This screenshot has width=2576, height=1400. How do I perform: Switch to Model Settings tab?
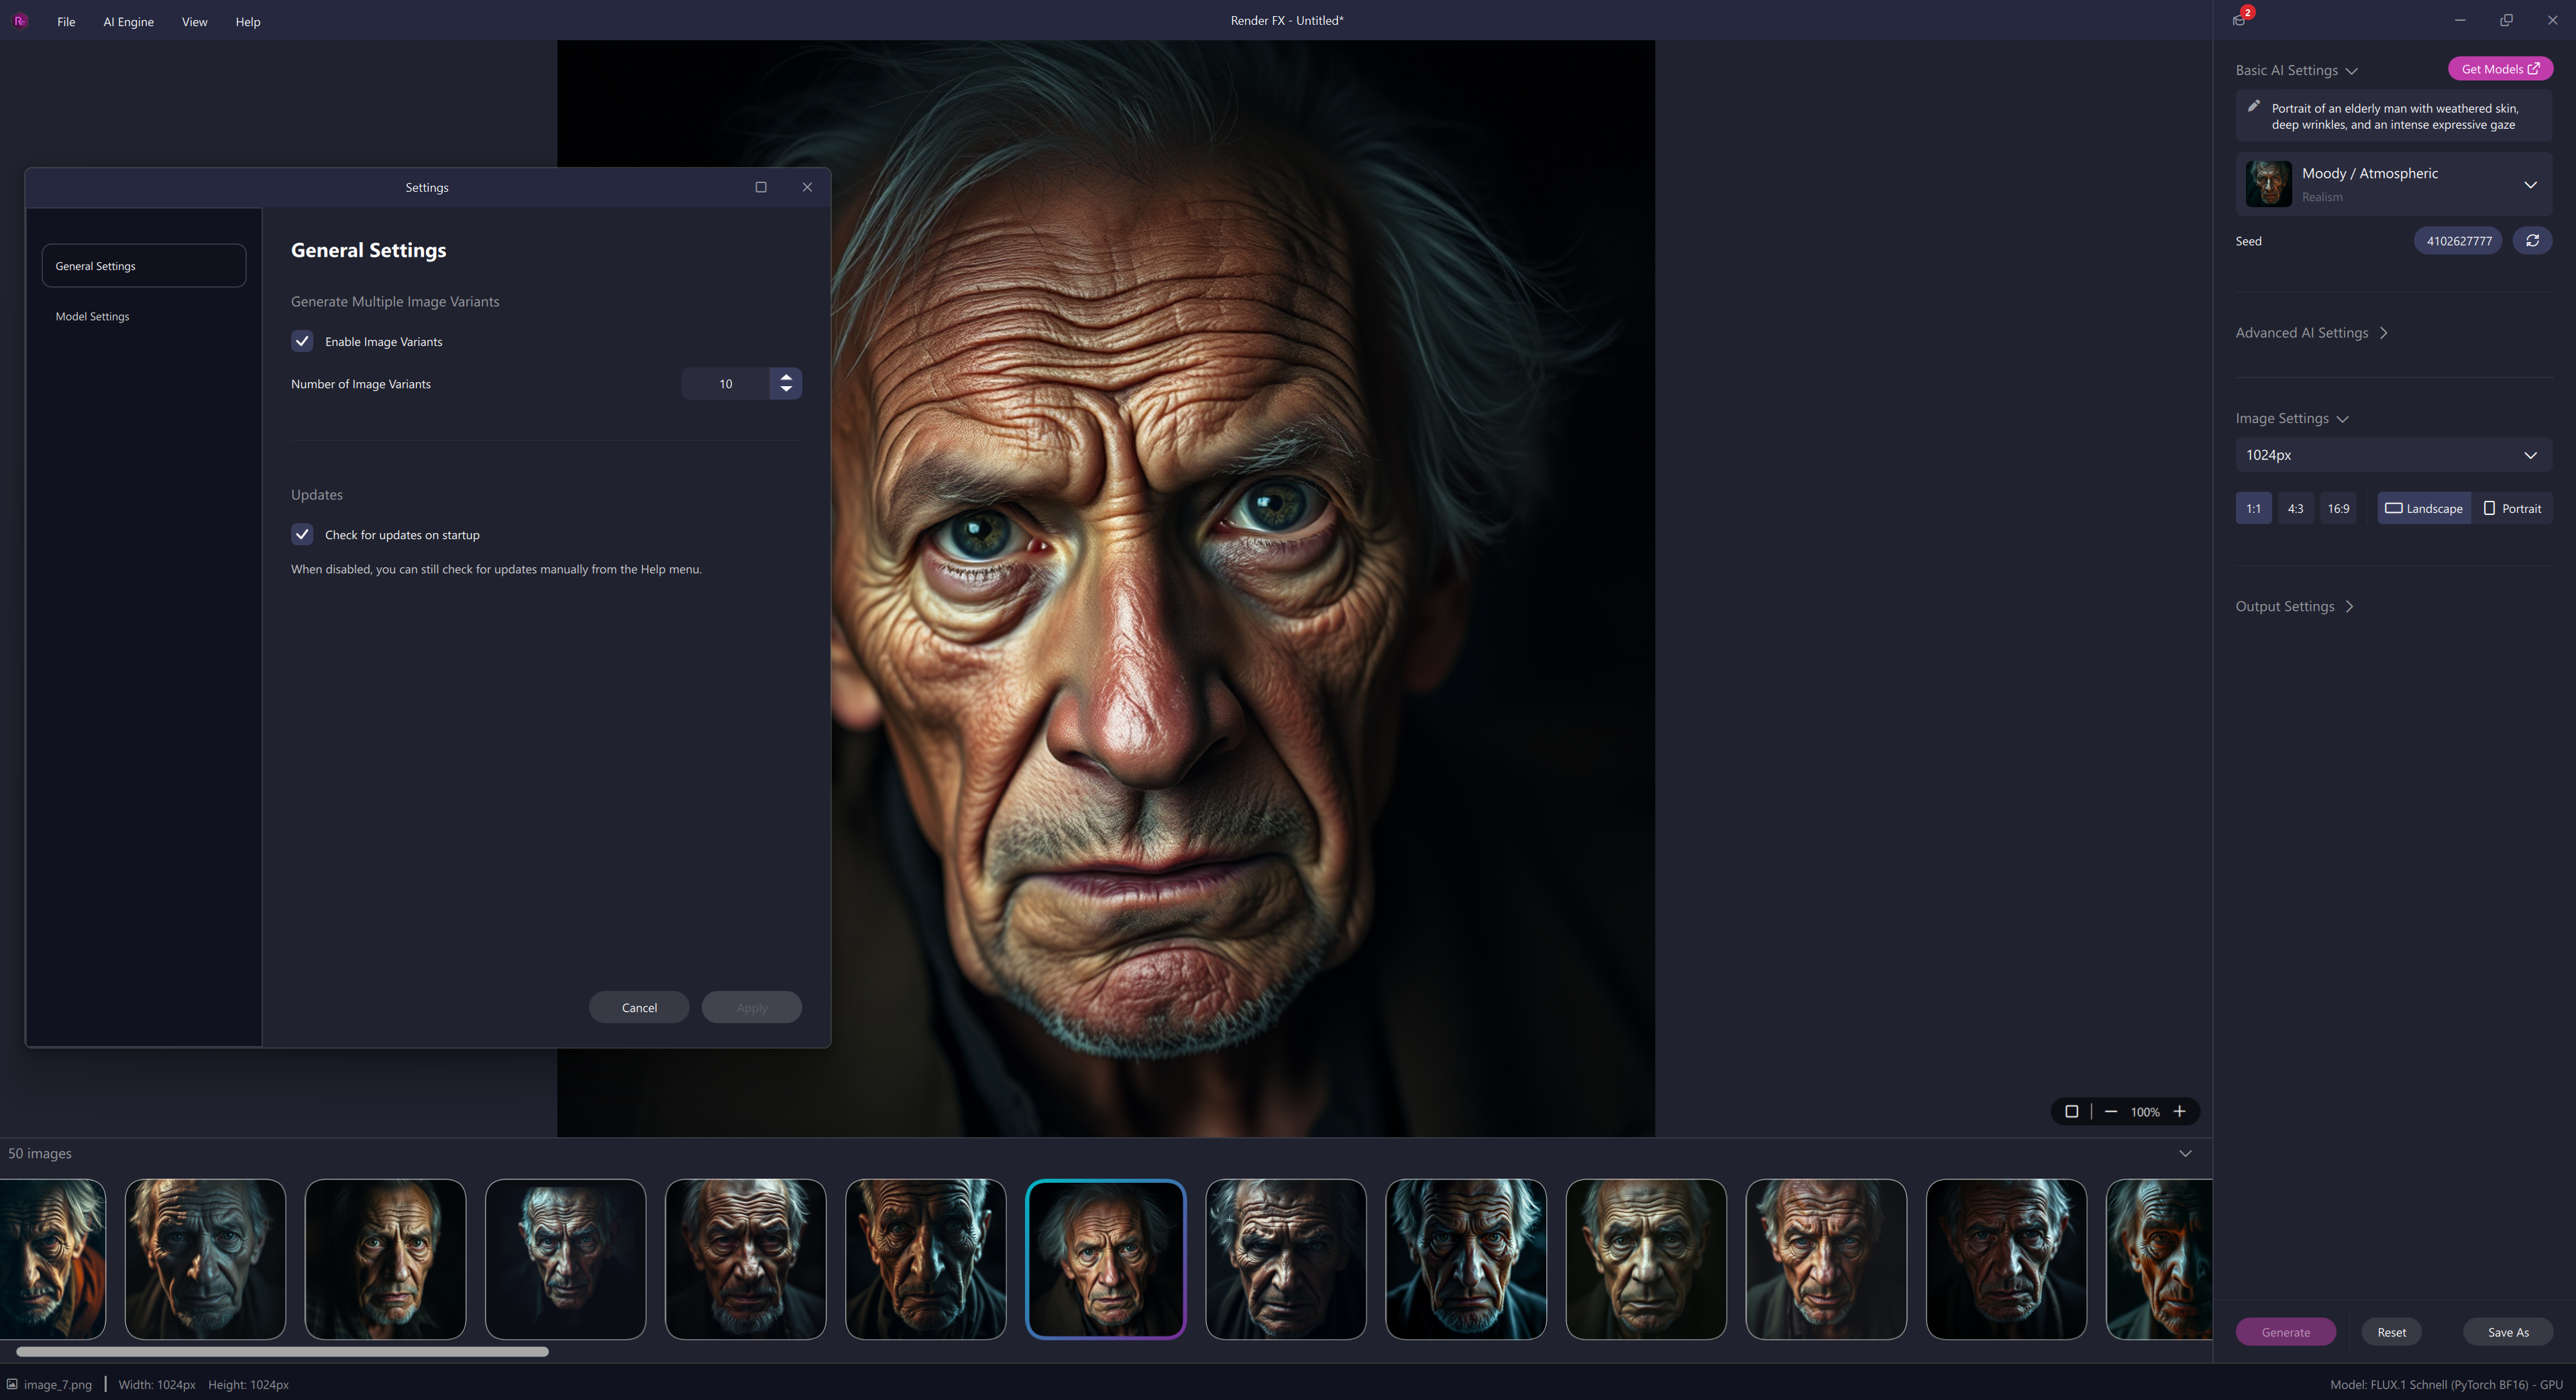(x=92, y=316)
